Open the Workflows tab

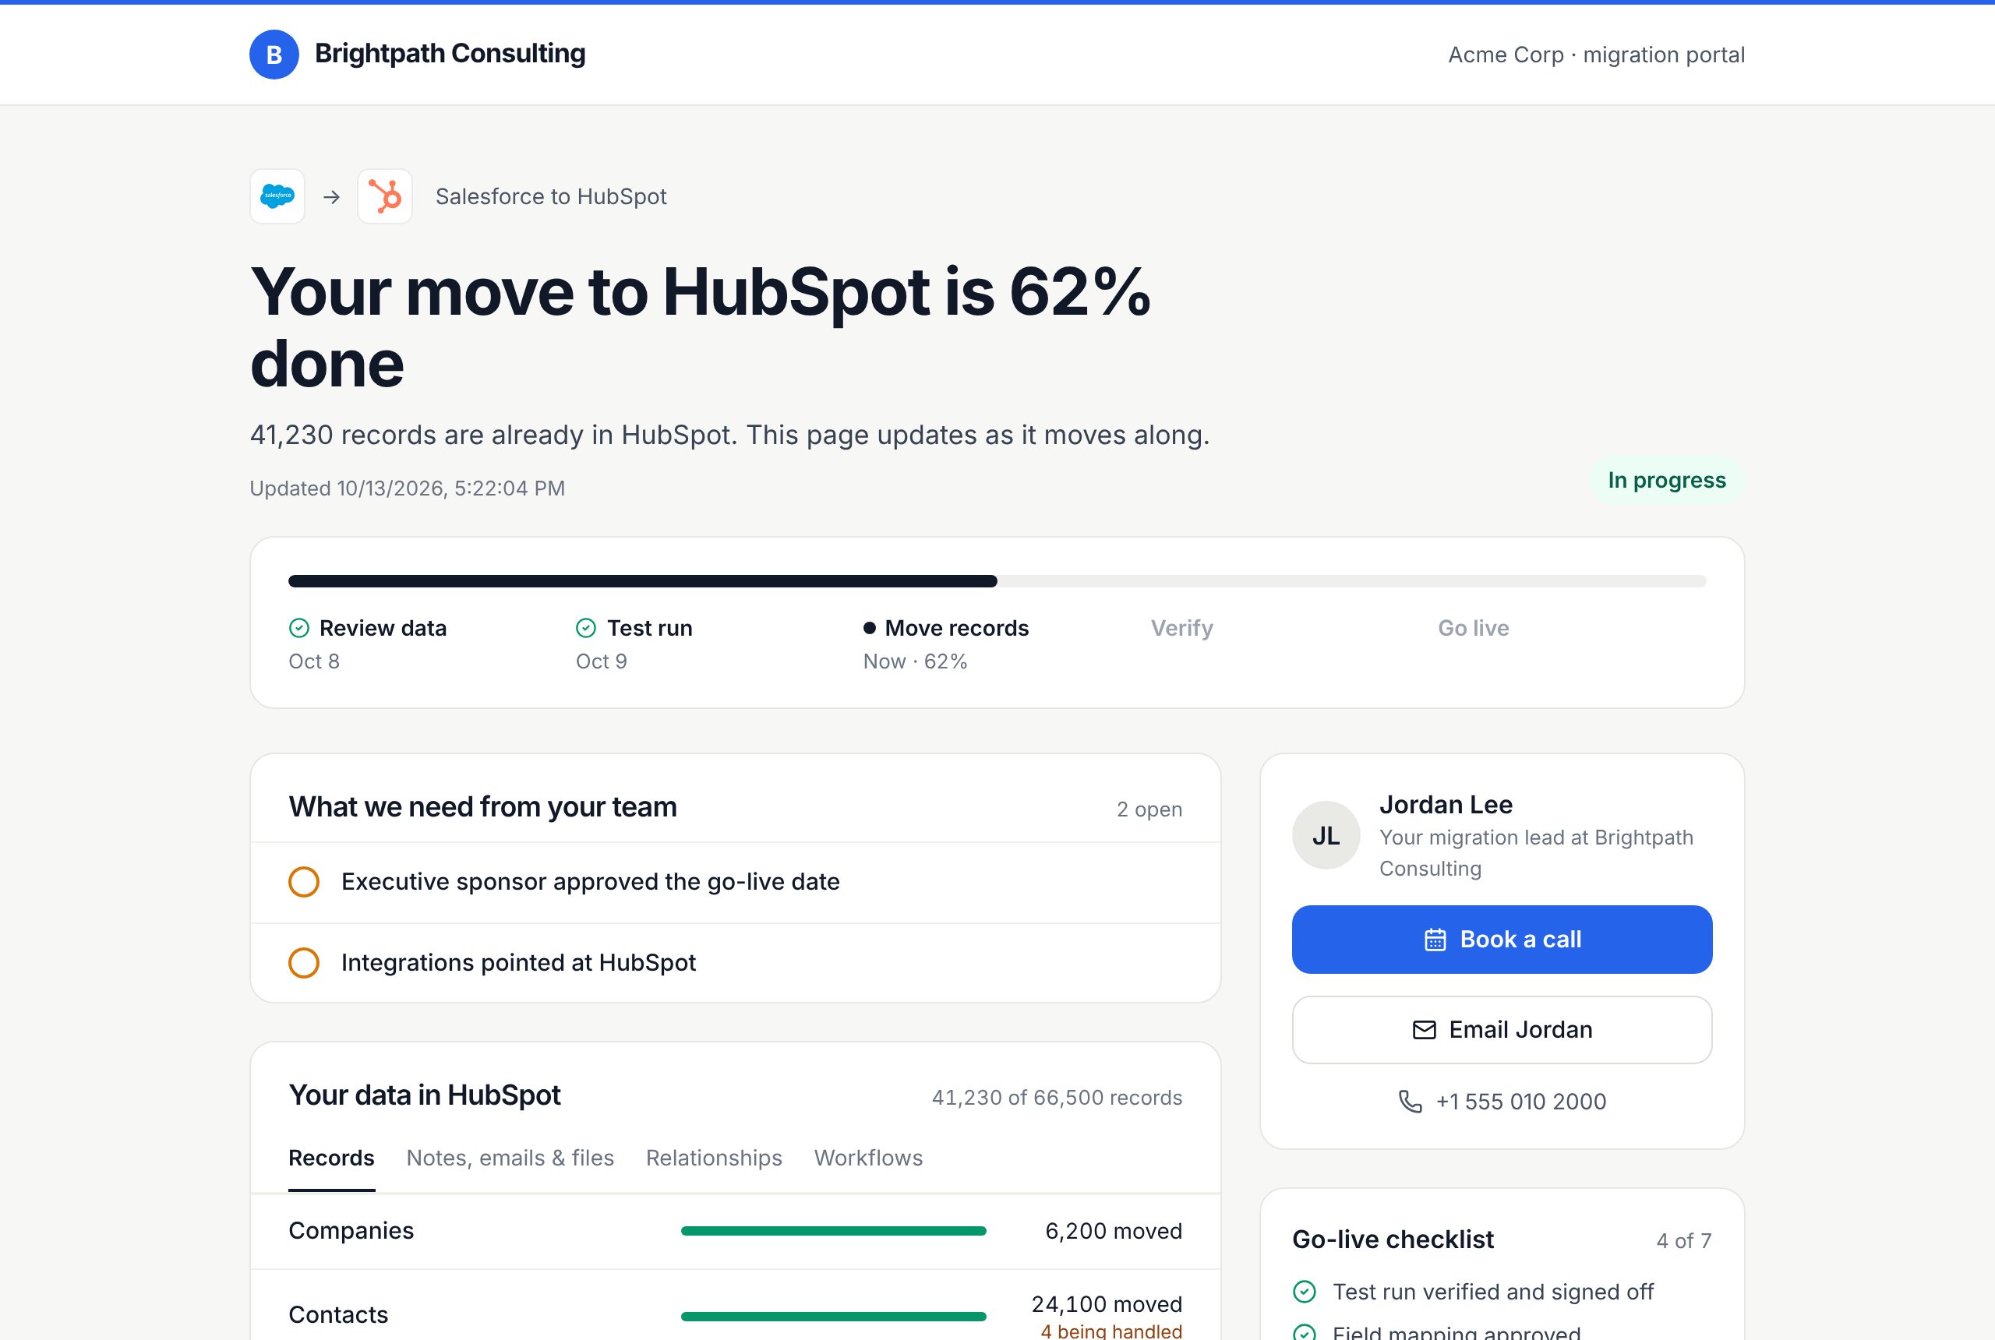click(x=868, y=1158)
